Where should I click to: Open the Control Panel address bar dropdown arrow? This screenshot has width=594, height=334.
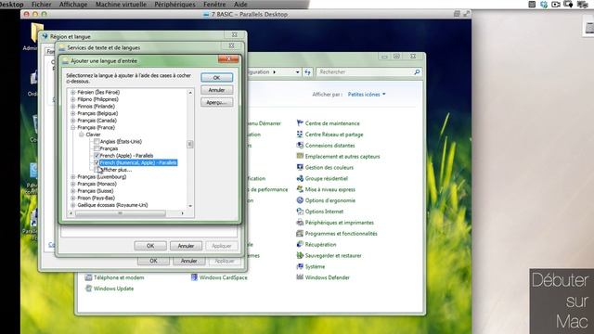[297, 72]
